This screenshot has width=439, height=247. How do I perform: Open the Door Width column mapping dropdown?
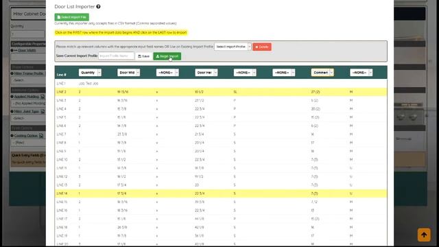pyautogui.click(x=128, y=73)
